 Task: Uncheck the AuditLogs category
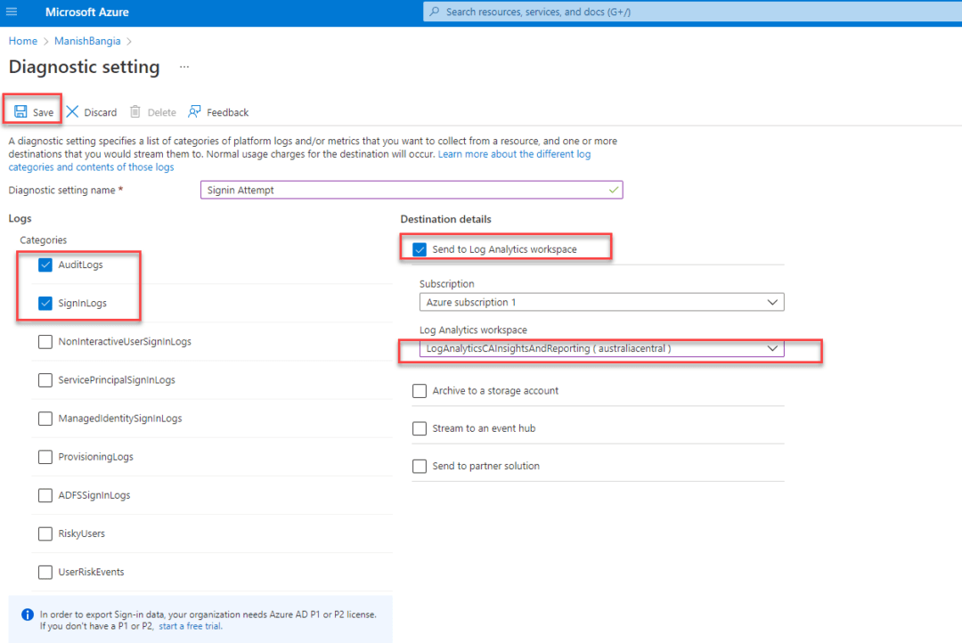[x=45, y=265]
